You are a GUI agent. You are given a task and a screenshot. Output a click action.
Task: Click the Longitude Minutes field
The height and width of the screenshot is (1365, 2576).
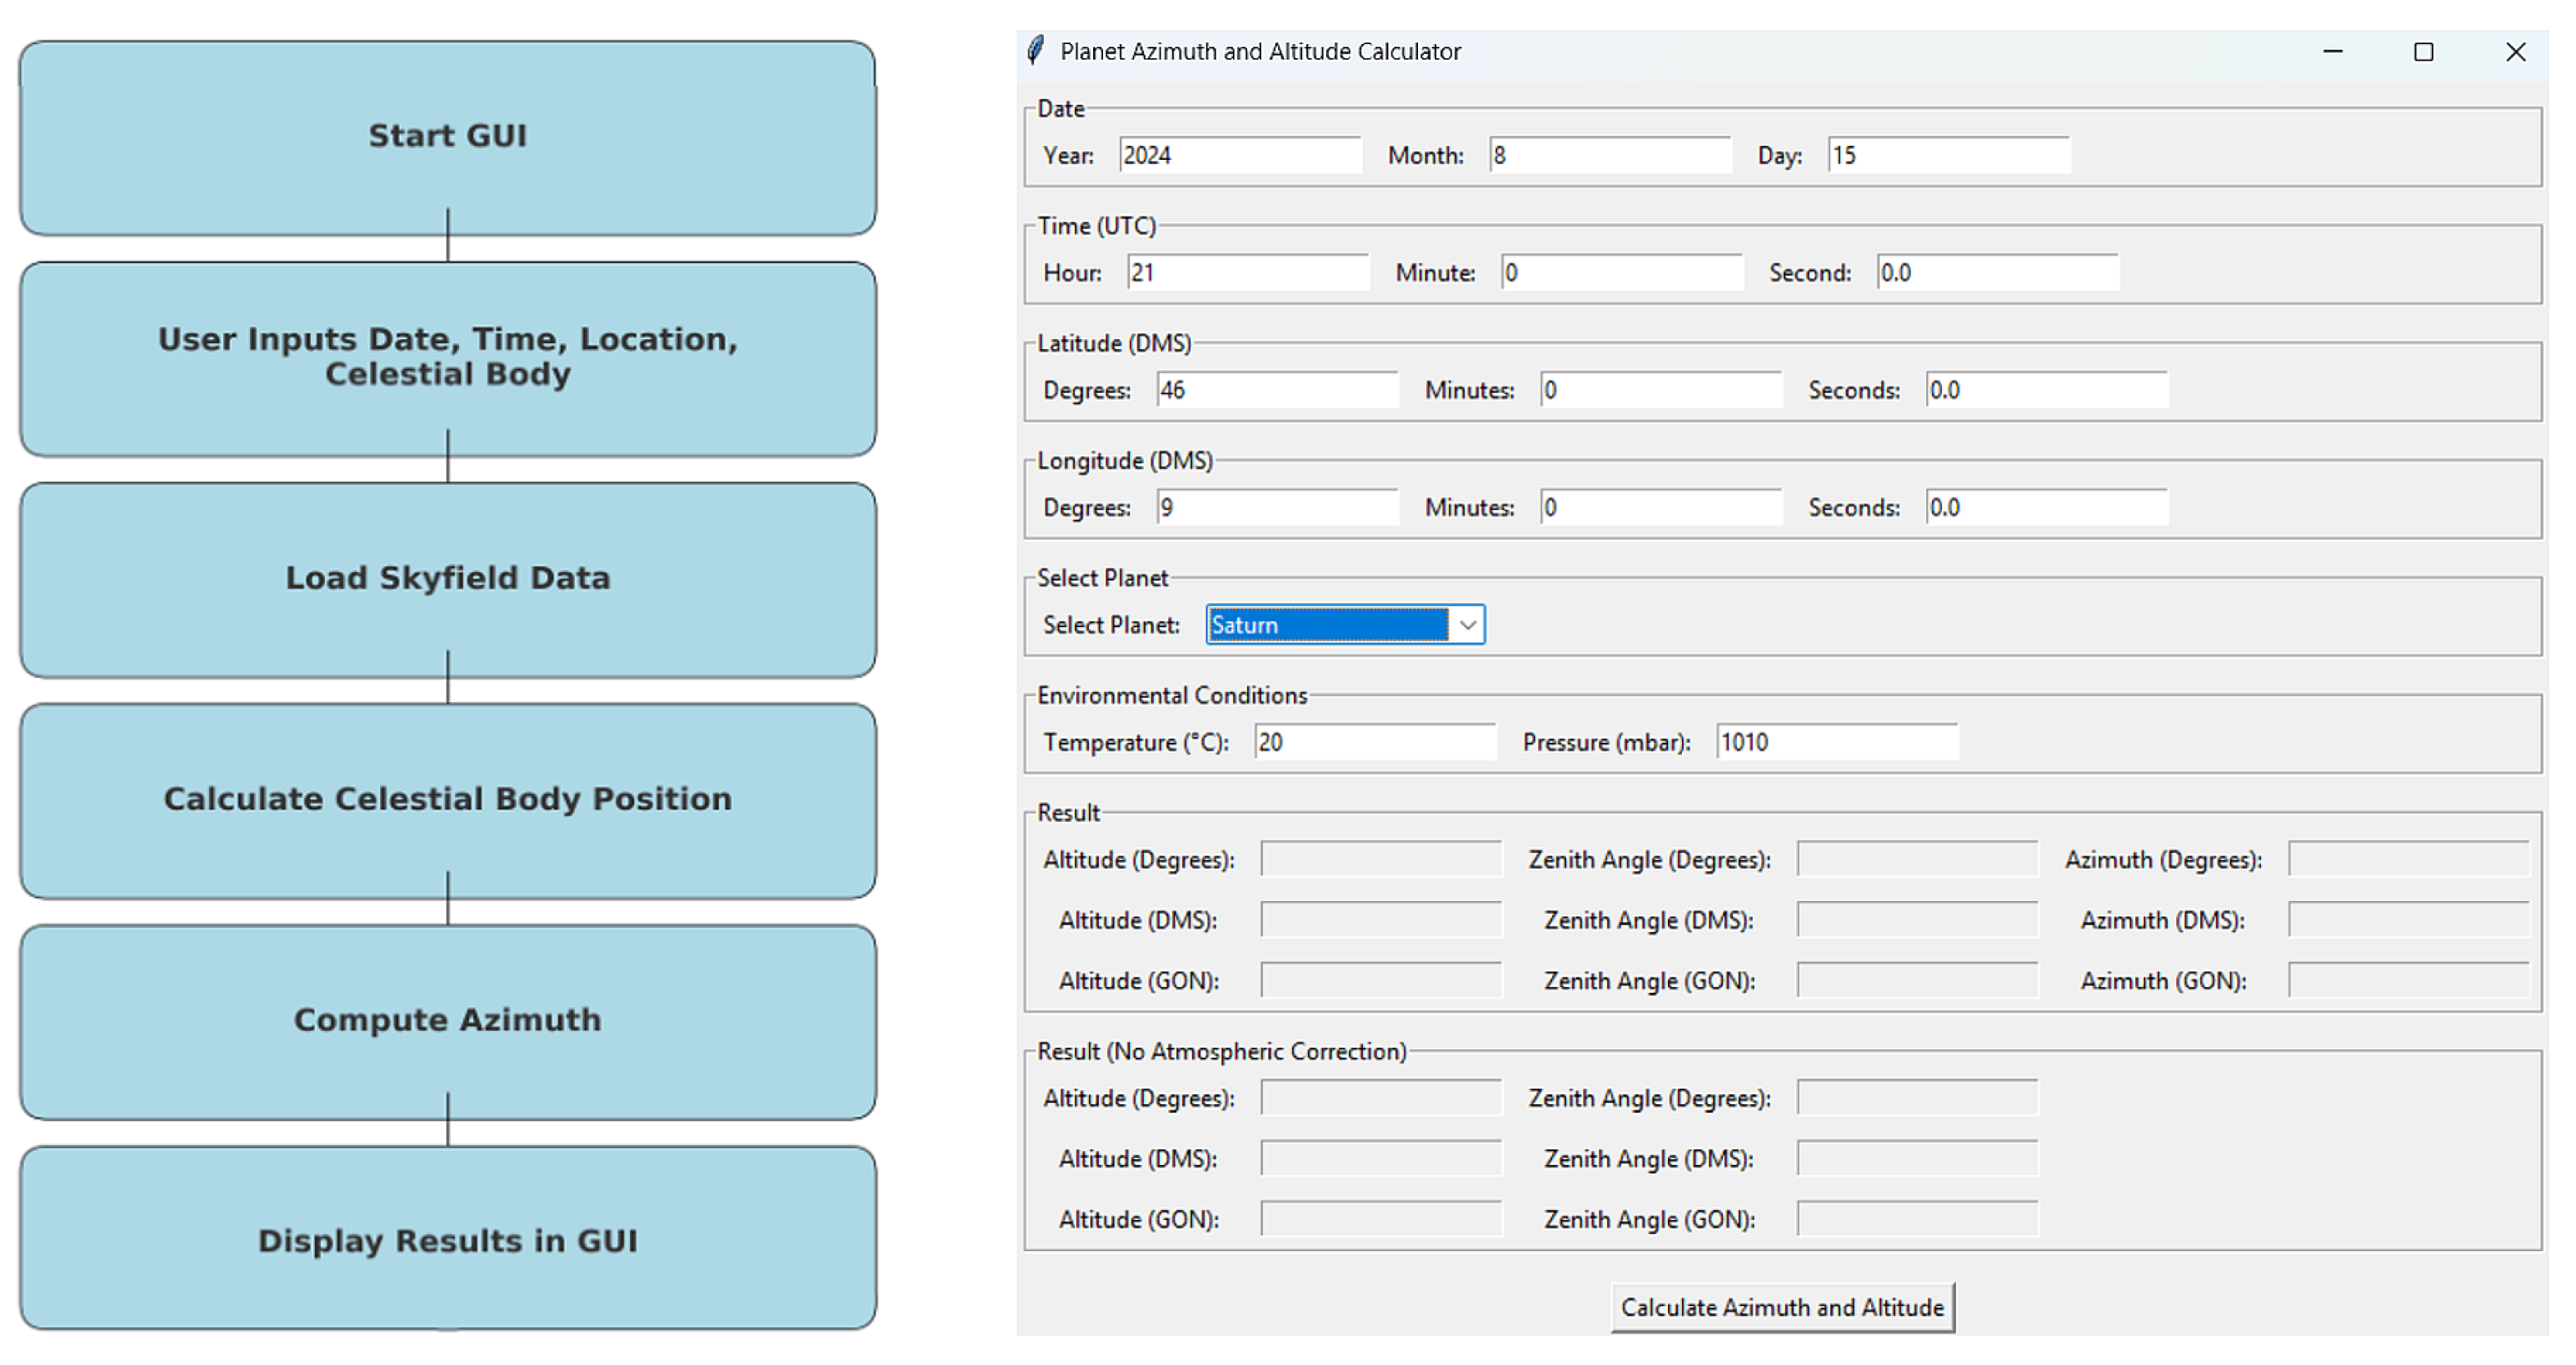point(1661,507)
